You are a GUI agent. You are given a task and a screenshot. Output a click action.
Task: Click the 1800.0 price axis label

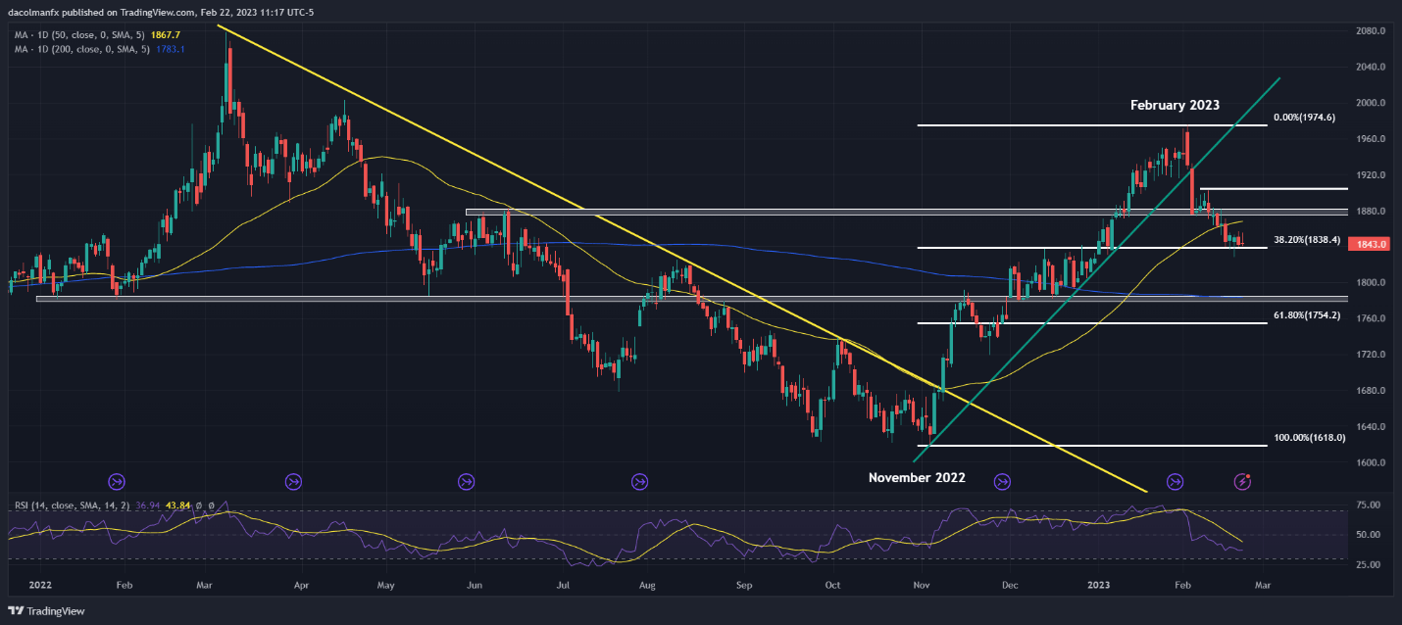click(1370, 283)
